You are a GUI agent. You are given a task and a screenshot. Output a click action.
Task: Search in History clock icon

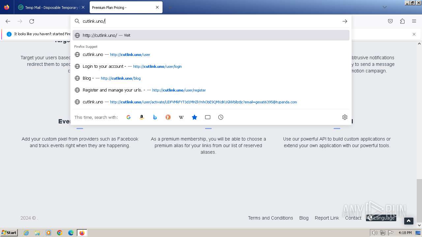[x=221, y=117]
